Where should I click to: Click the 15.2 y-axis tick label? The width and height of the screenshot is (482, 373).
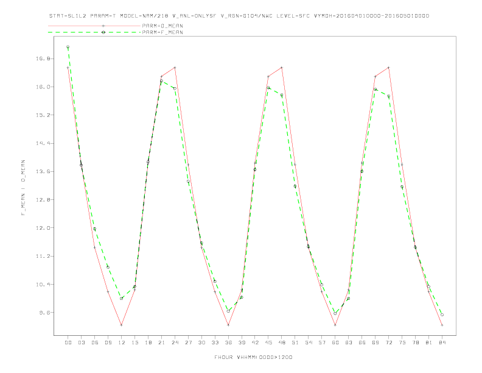42,115
